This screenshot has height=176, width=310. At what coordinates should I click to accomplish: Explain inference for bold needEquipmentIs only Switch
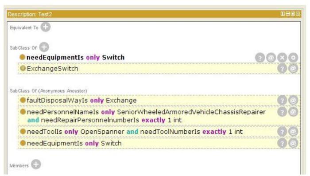[x=260, y=58]
